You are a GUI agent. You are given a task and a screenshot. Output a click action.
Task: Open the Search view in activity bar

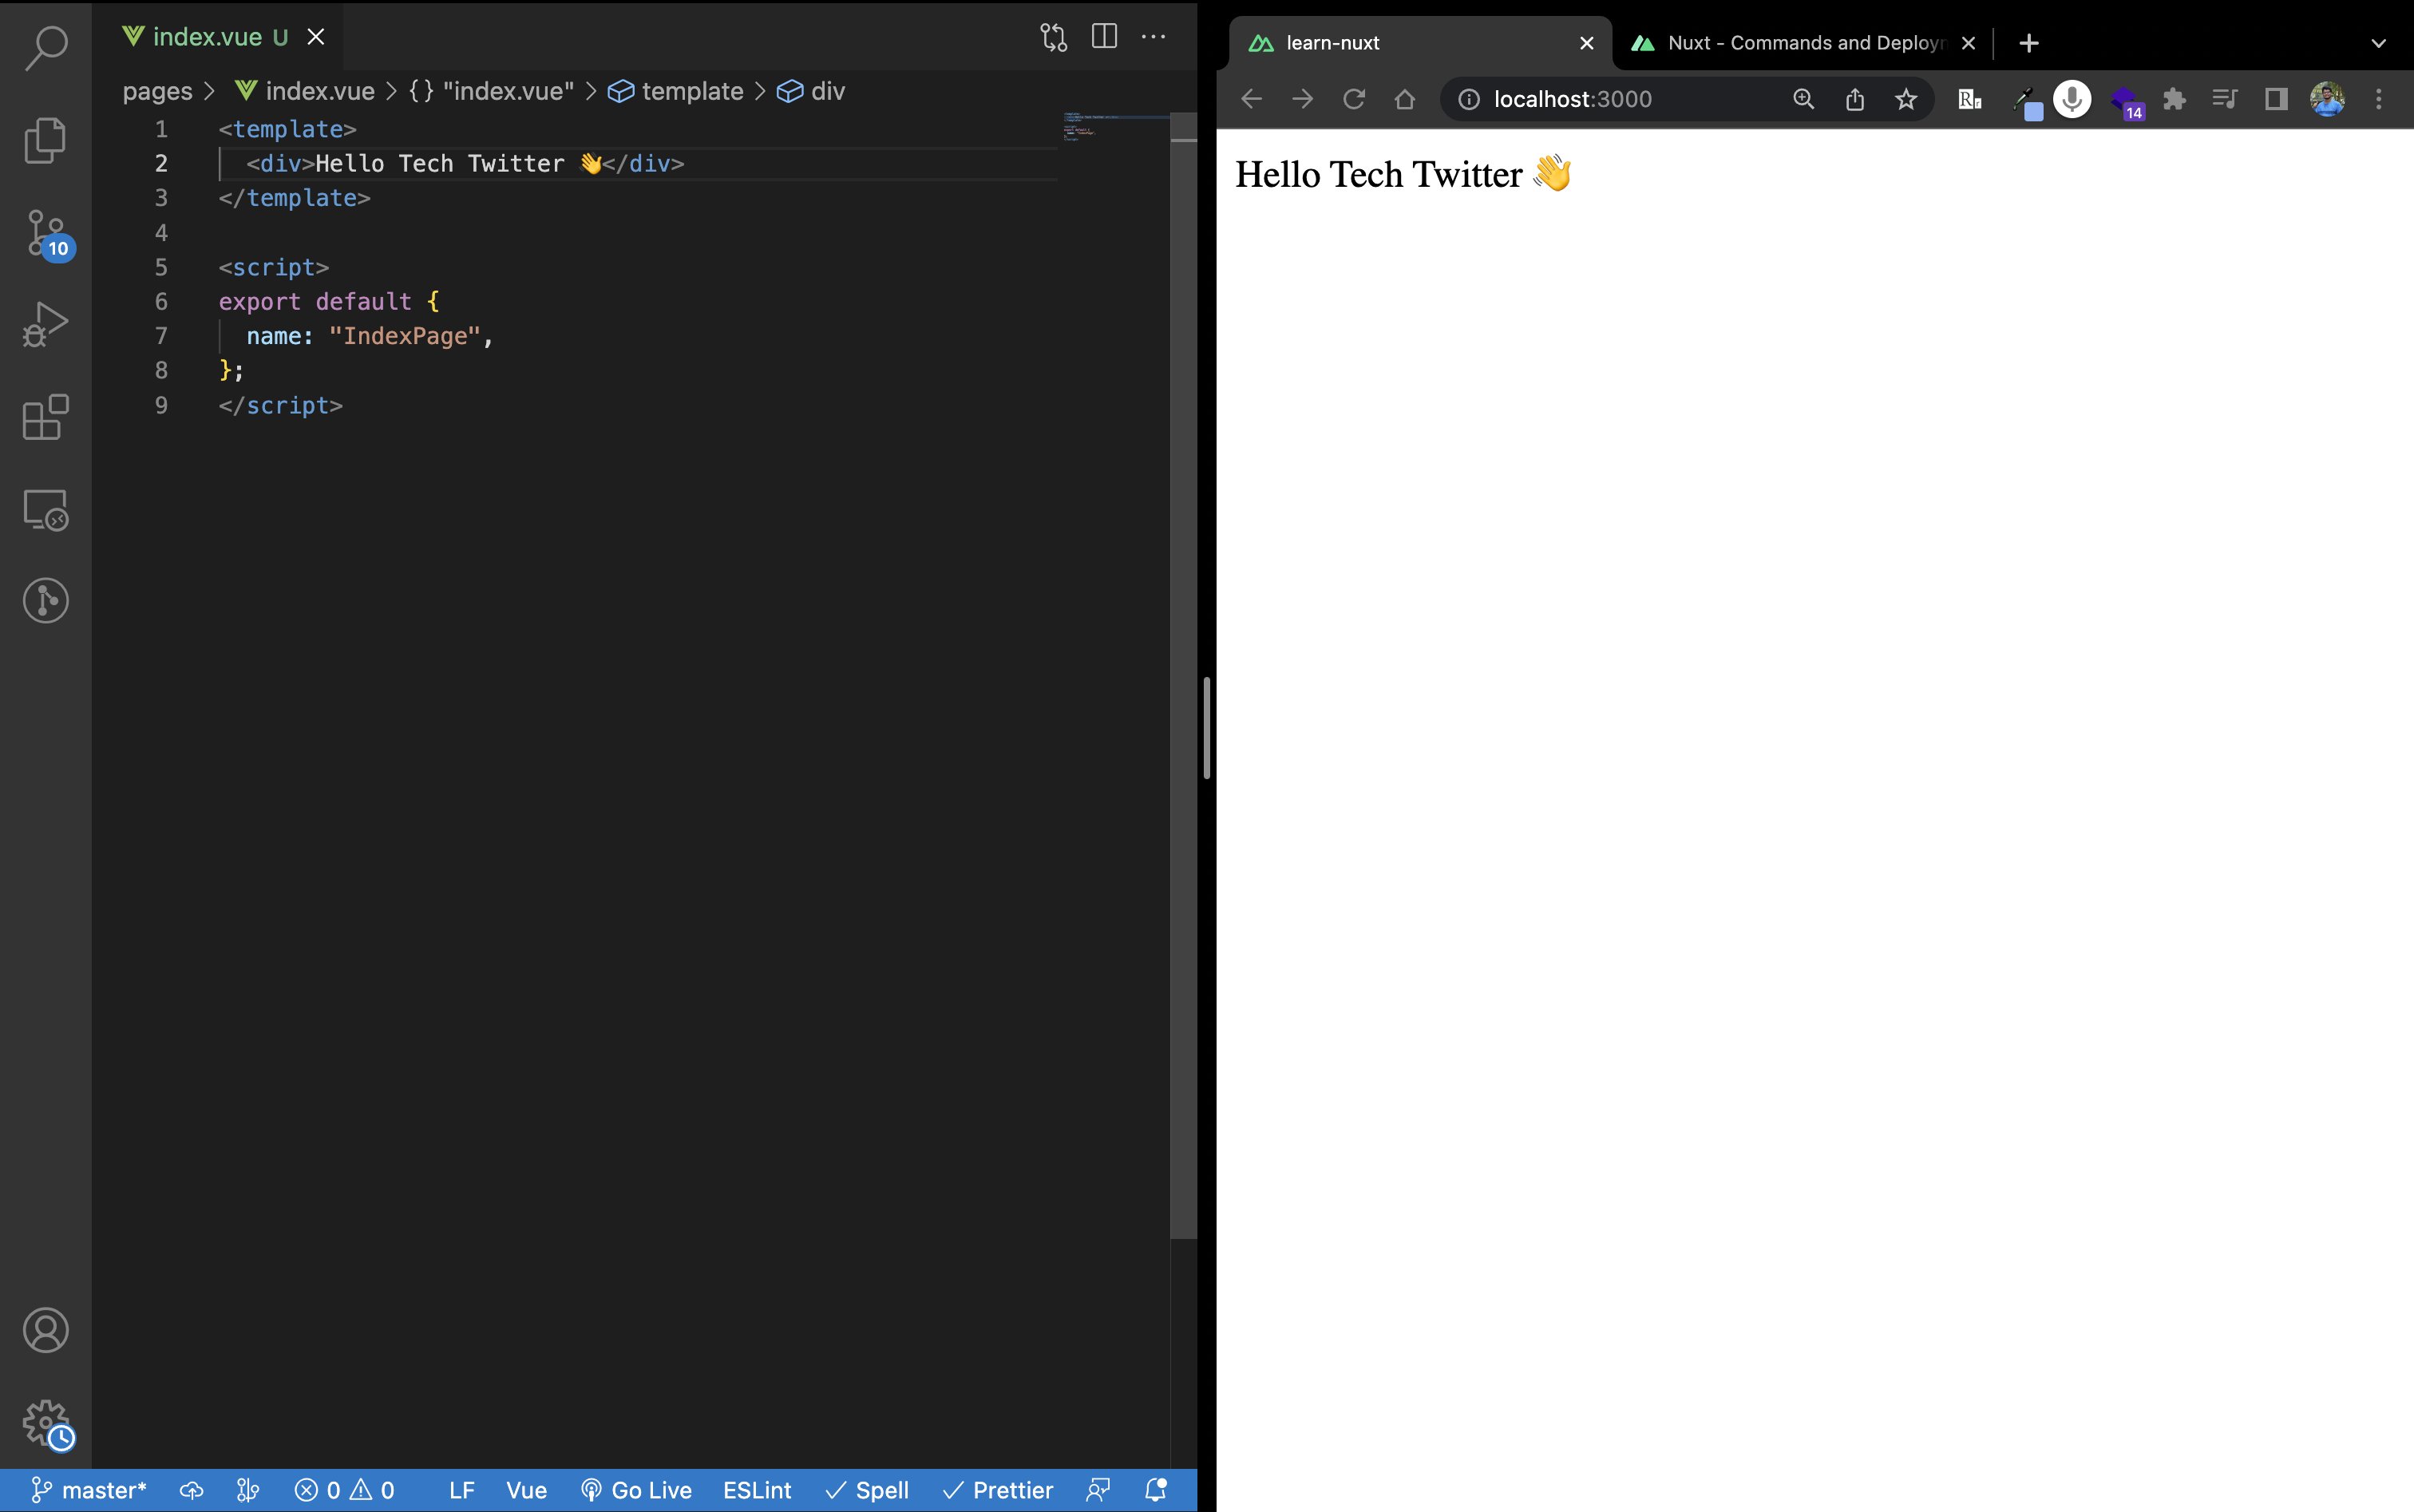(x=46, y=47)
